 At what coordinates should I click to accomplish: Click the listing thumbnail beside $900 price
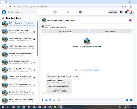43,26
